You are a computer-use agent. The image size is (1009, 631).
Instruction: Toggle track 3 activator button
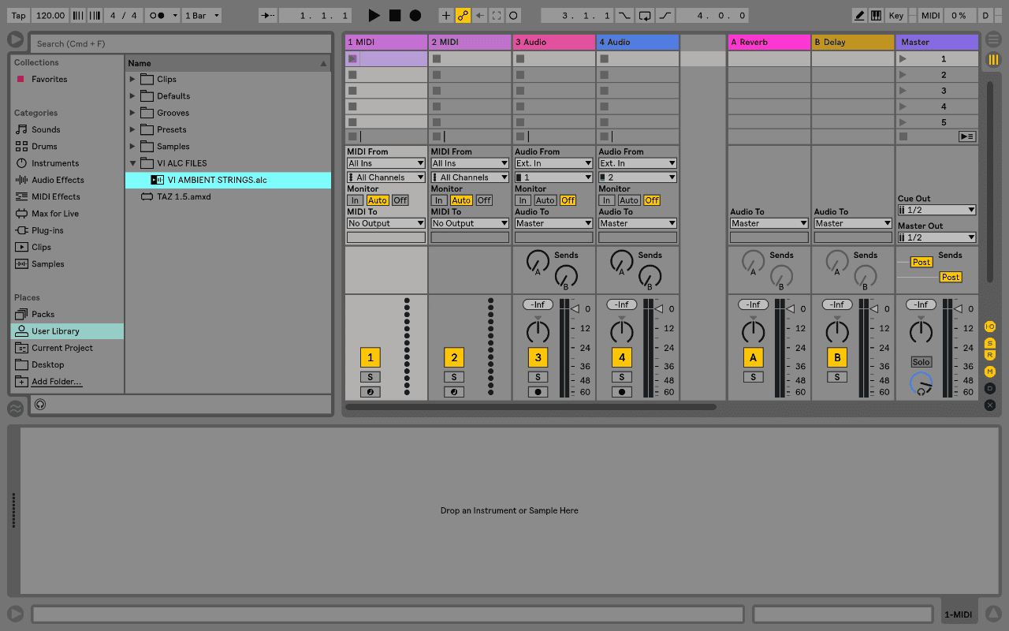click(x=538, y=357)
